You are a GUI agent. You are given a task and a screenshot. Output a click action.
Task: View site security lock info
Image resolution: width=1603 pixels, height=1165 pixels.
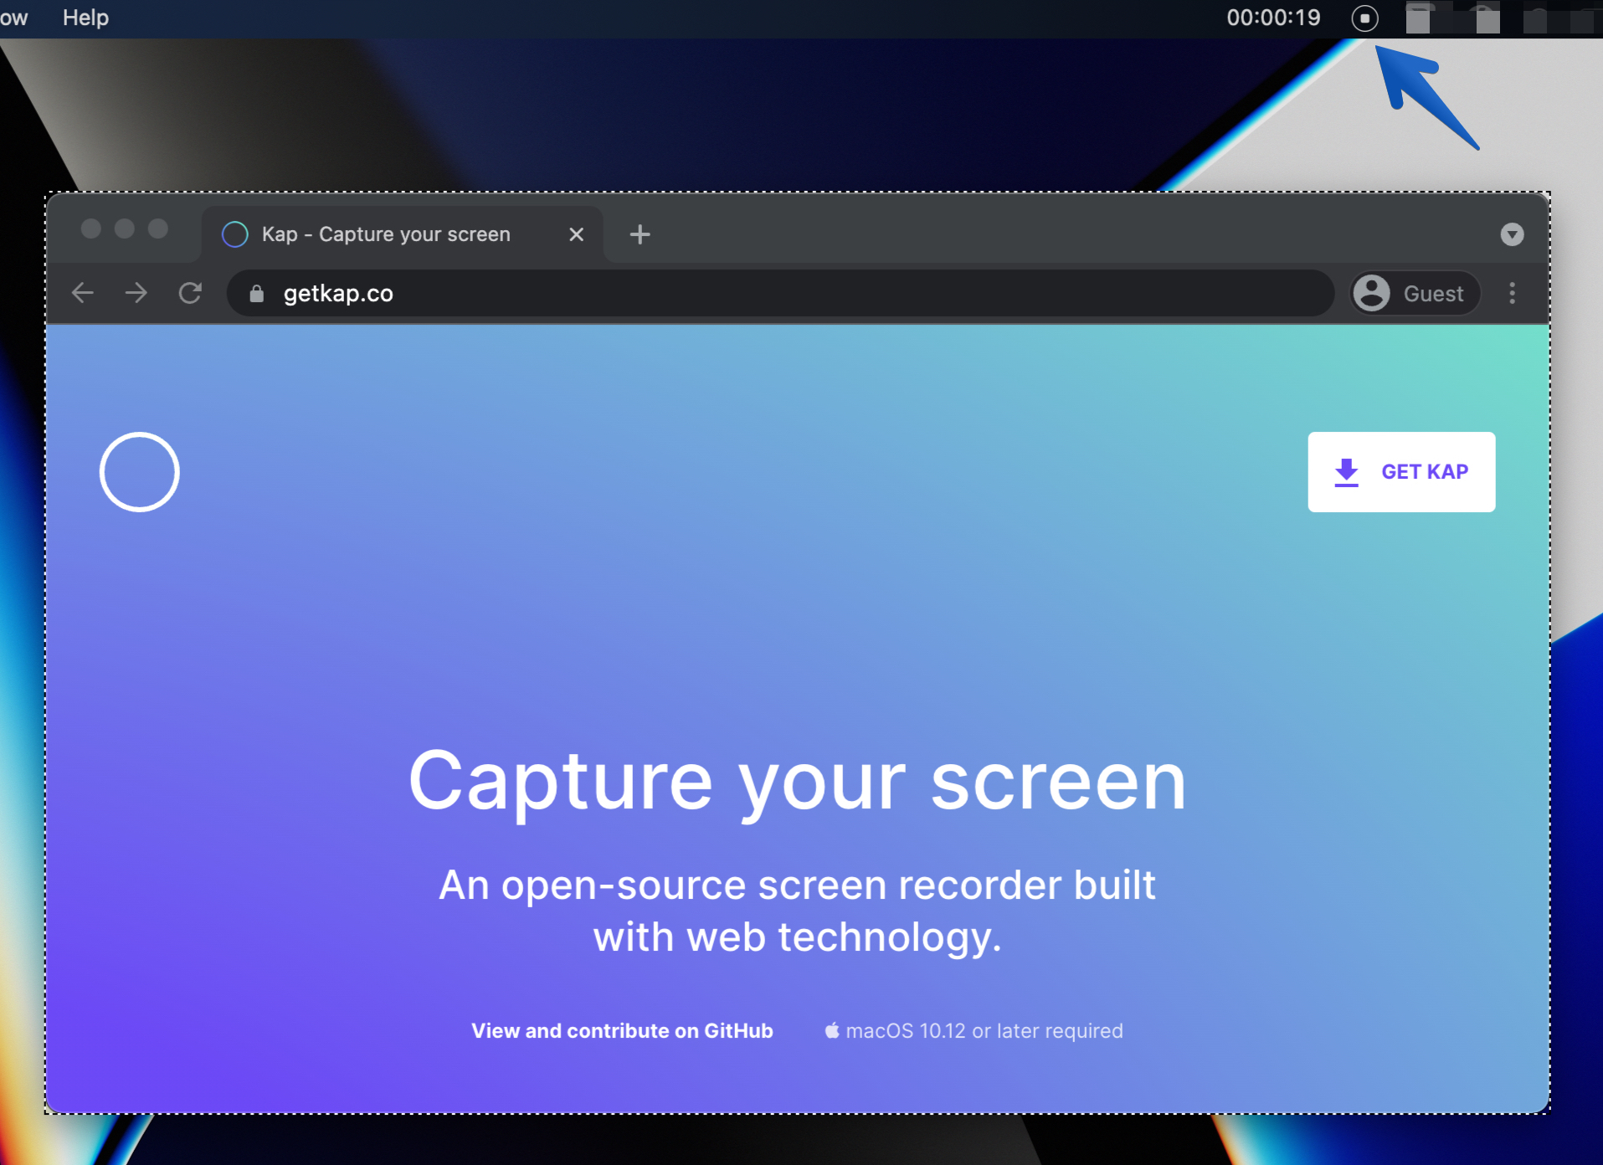click(x=257, y=293)
